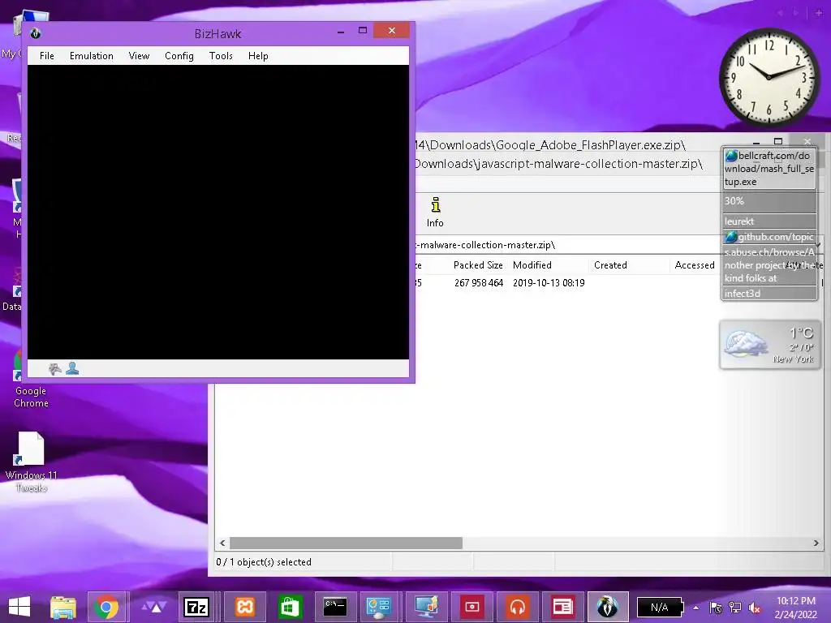Click the Google_Adobe_FlashPlayer.exe.zip title path
831x623 pixels.
(x=550, y=144)
